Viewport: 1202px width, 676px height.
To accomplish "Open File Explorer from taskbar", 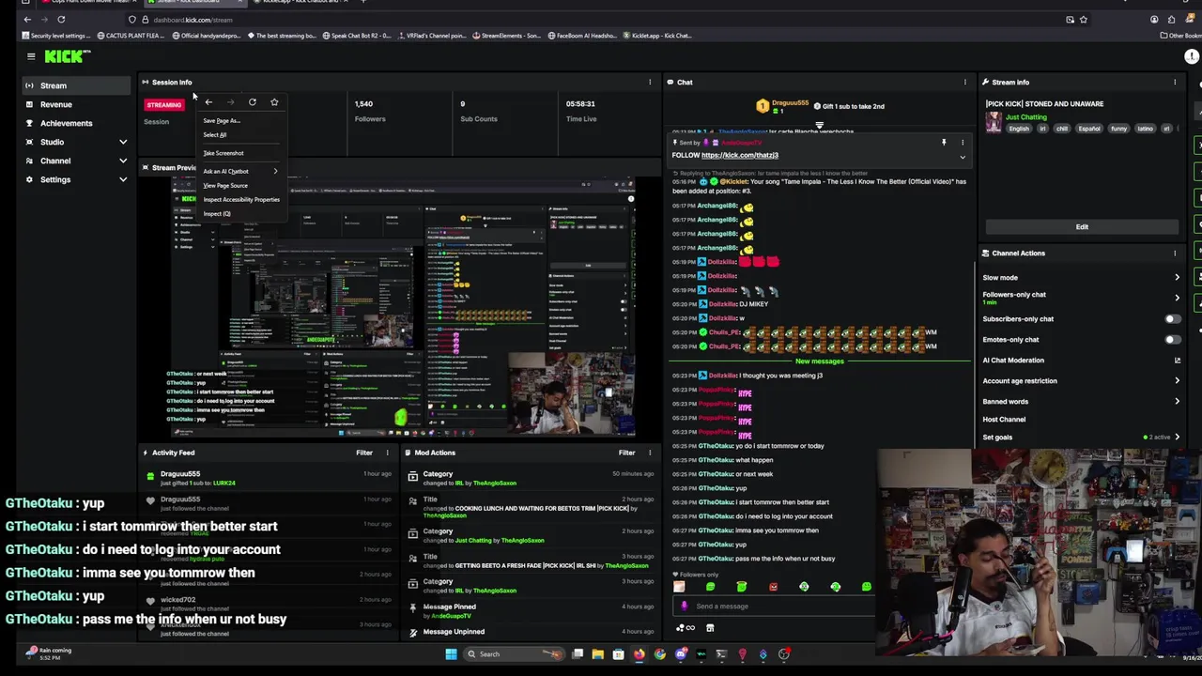I will coord(597,653).
